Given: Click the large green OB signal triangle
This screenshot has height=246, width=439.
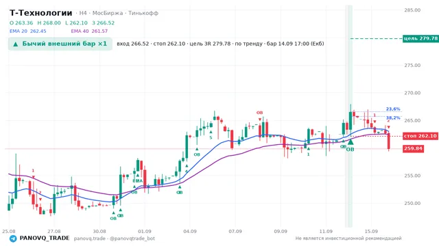Looking at the screenshot, I should 351,142.
